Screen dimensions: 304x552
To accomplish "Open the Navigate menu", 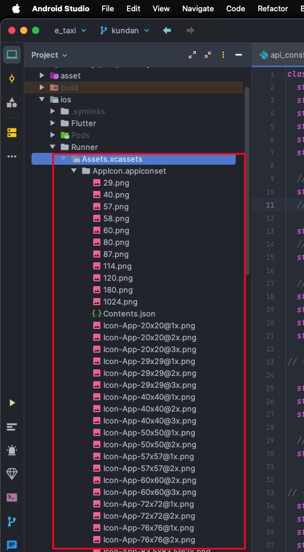I will coord(198,9).
